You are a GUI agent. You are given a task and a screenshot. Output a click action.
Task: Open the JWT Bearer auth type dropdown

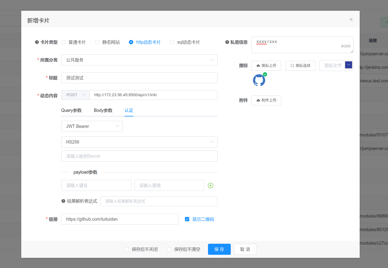point(92,126)
